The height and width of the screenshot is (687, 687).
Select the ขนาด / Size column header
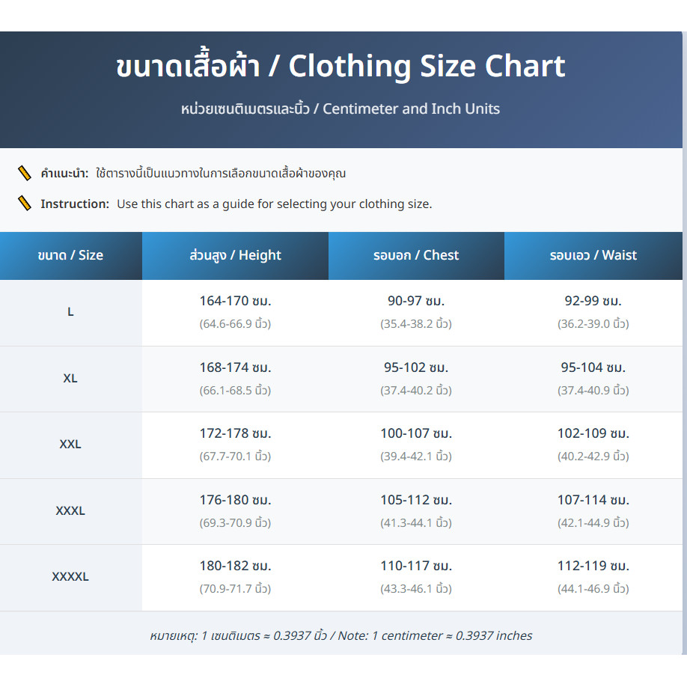pyautogui.click(x=70, y=255)
